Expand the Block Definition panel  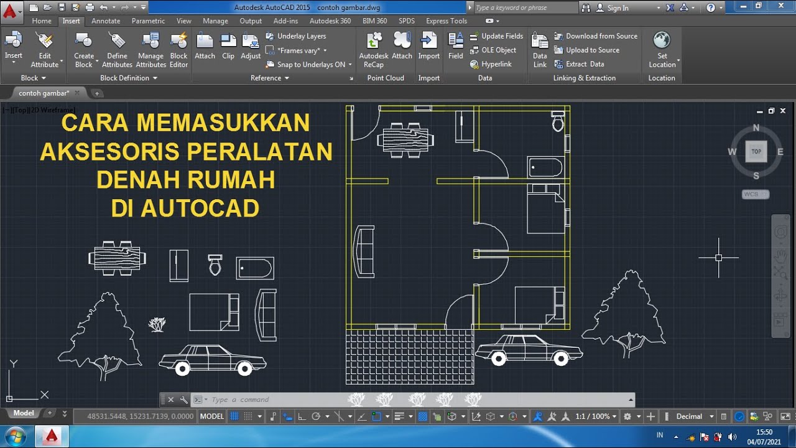[x=129, y=78]
